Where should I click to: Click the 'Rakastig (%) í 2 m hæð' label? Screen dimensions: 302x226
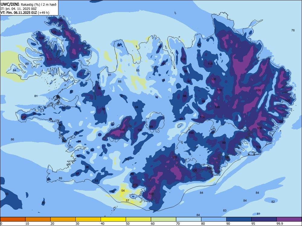tap(39, 5)
